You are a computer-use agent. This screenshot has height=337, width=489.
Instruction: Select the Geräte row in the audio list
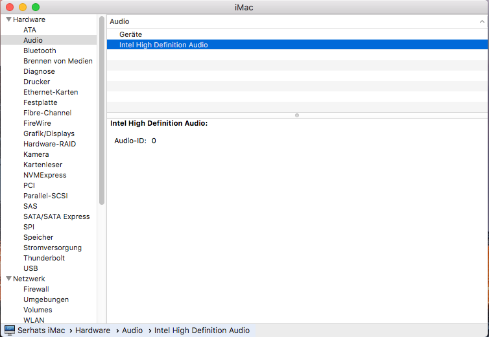click(130, 34)
